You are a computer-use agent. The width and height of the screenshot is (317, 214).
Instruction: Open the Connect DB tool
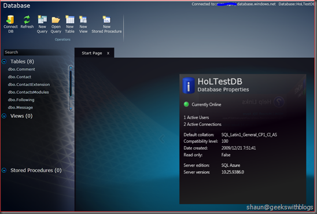[10, 24]
